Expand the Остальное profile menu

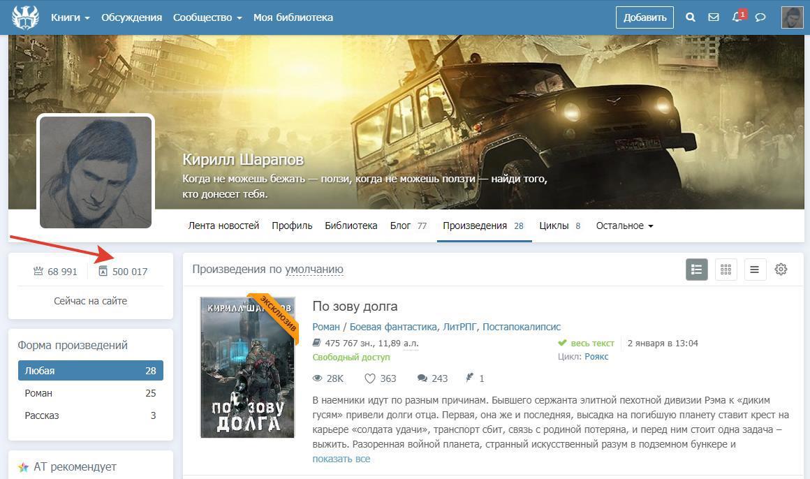pyautogui.click(x=624, y=226)
